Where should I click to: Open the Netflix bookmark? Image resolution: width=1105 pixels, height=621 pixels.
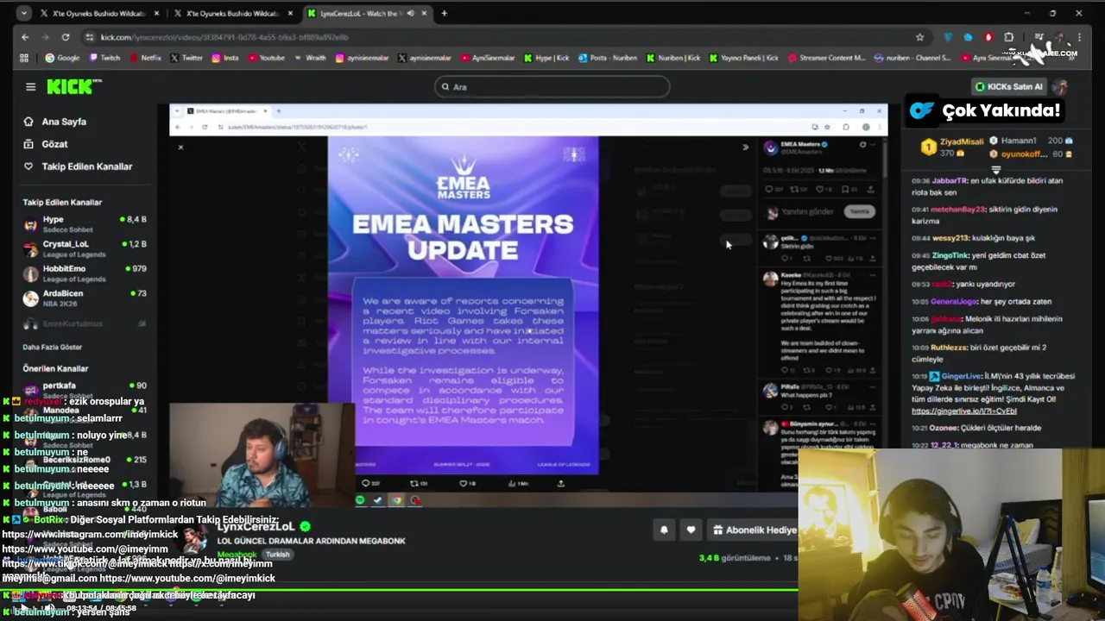click(145, 58)
